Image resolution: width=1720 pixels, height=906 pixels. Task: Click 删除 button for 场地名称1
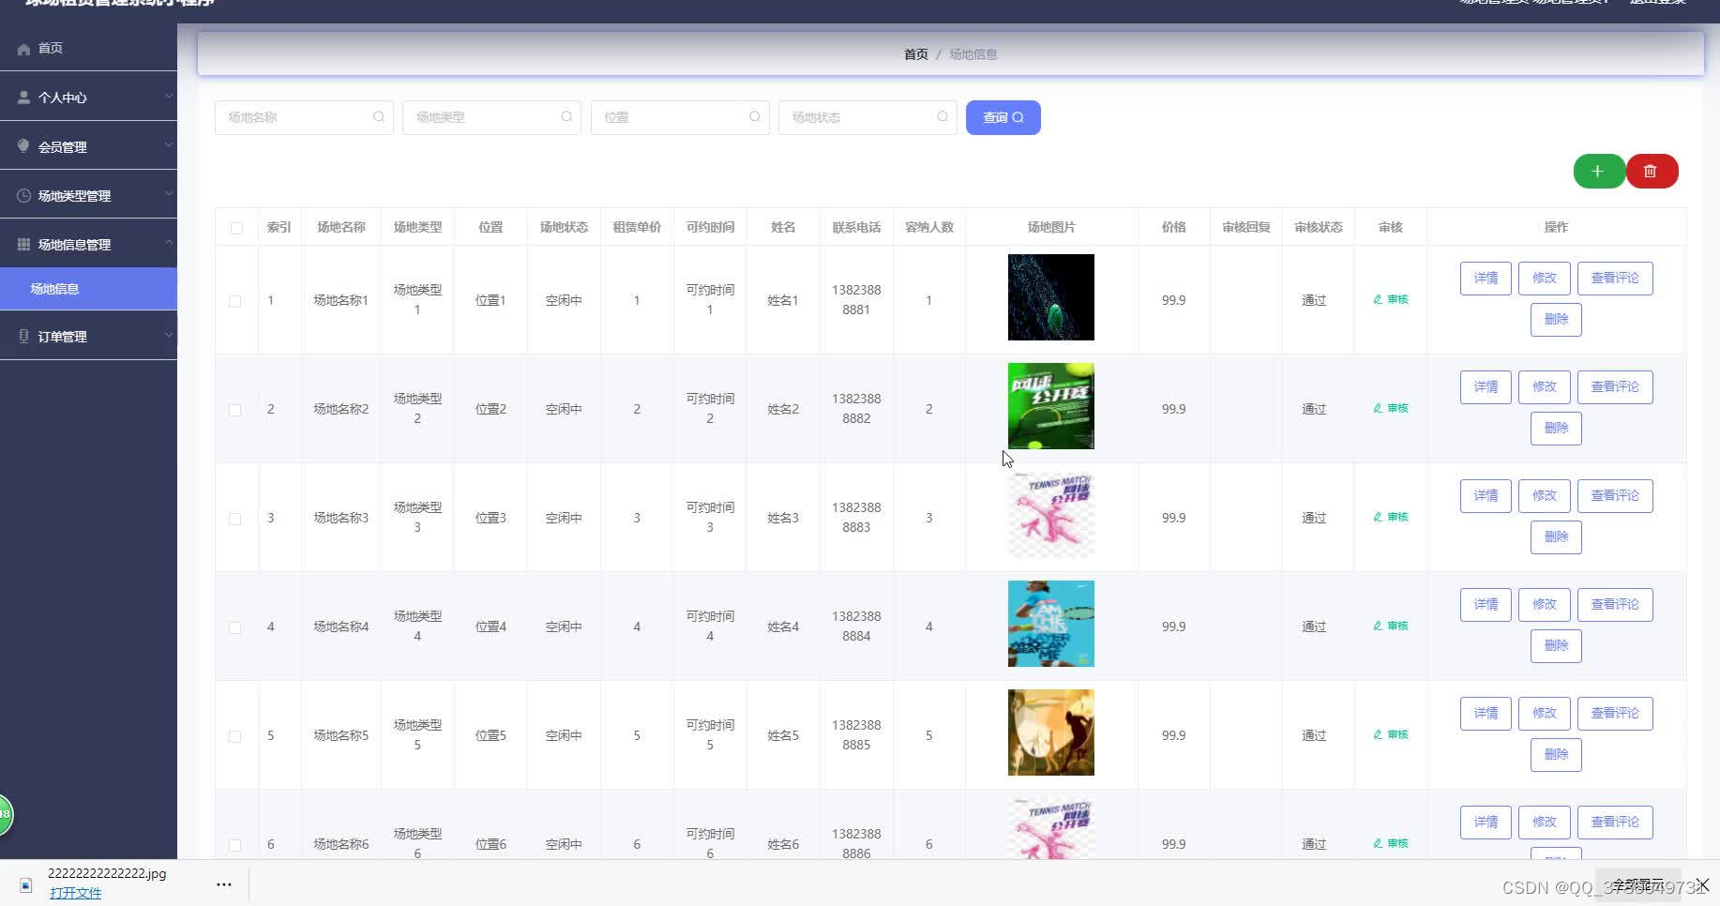pyautogui.click(x=1556, y=320)
